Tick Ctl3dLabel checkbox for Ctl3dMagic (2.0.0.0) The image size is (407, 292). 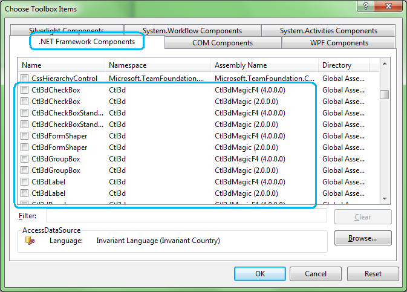click(x=25, y=193)
